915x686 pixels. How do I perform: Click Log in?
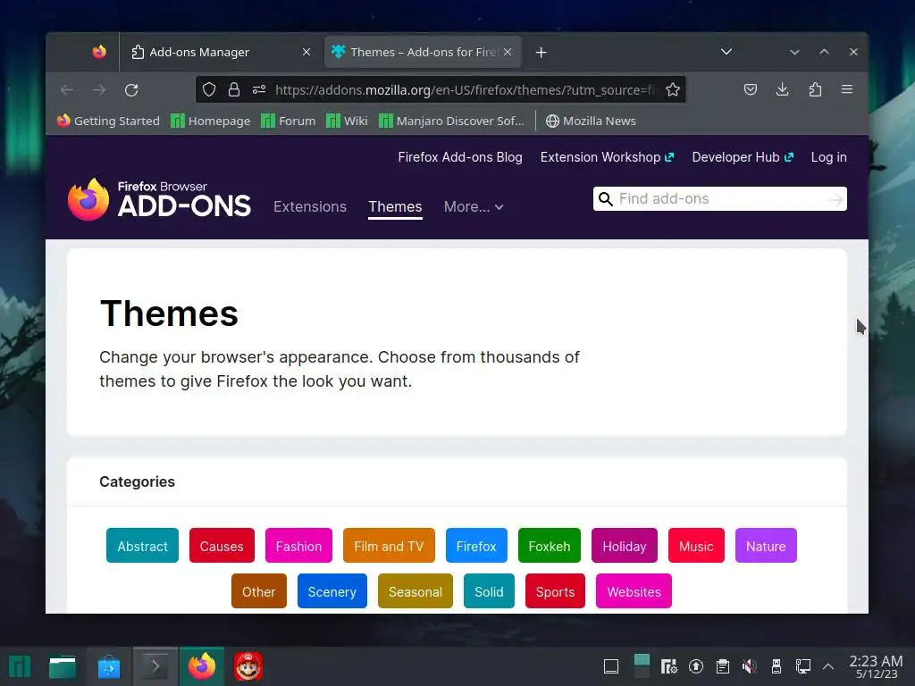pos(828,157)
